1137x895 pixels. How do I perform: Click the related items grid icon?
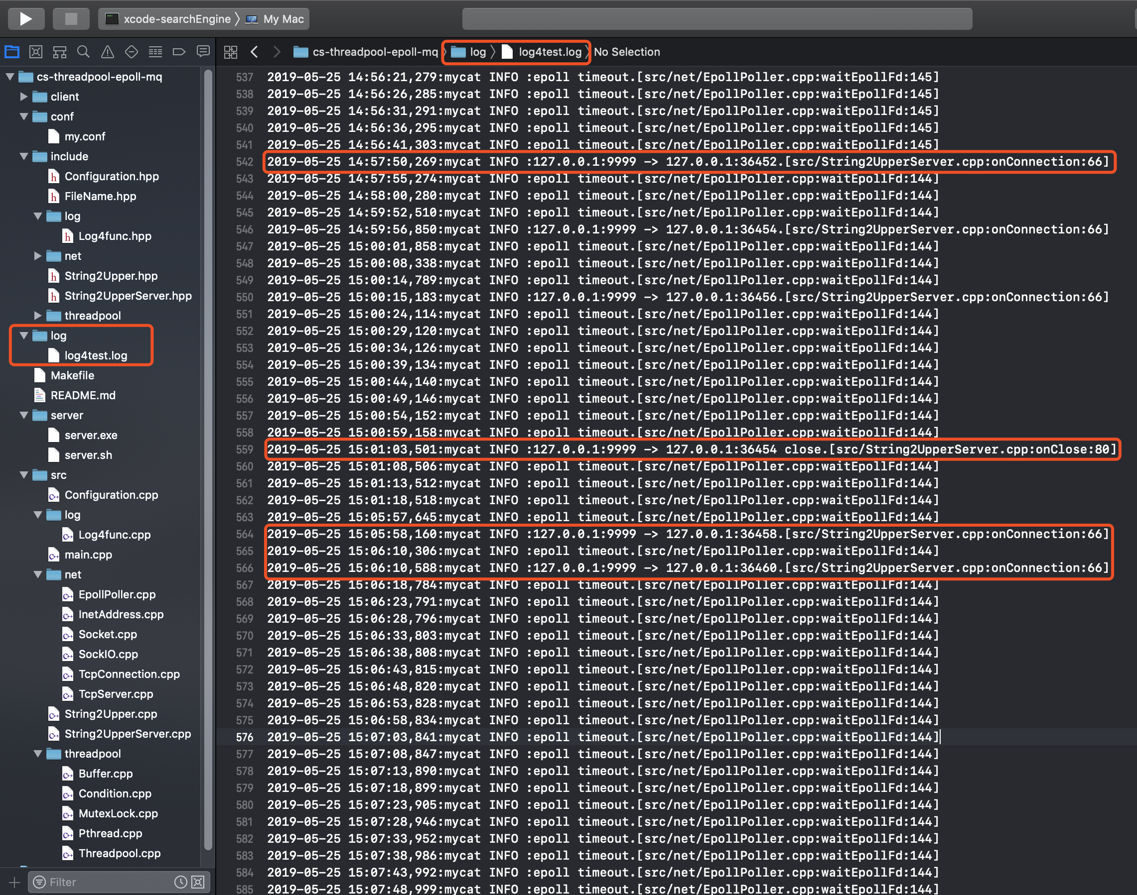pyautogui.click(x=231, y=52)
